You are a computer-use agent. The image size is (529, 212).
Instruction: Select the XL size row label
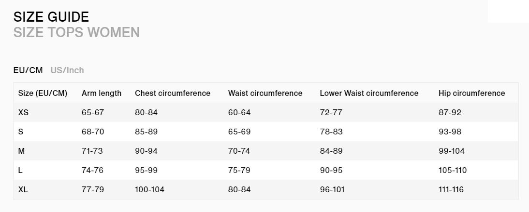[23, 189]
